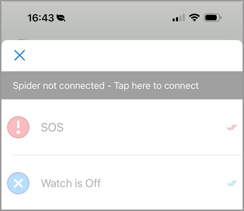Select the Watch is Off label
Viewport: 244px width, 211px height.
click(71, 183)
